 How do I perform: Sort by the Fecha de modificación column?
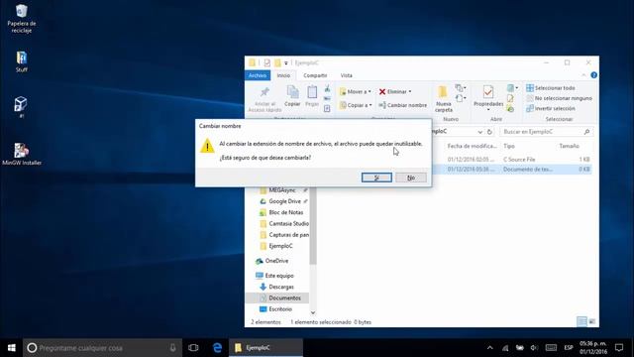pos(472,146)
